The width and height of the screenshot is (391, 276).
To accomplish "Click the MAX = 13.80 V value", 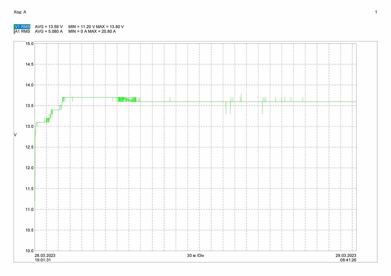I will click(x=110, y=27).
